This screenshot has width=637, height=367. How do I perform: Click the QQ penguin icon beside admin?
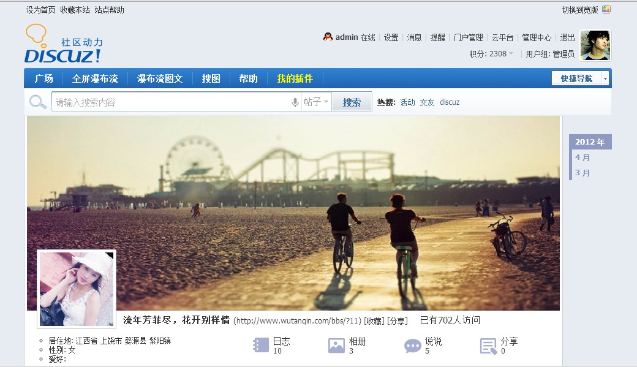328,37
